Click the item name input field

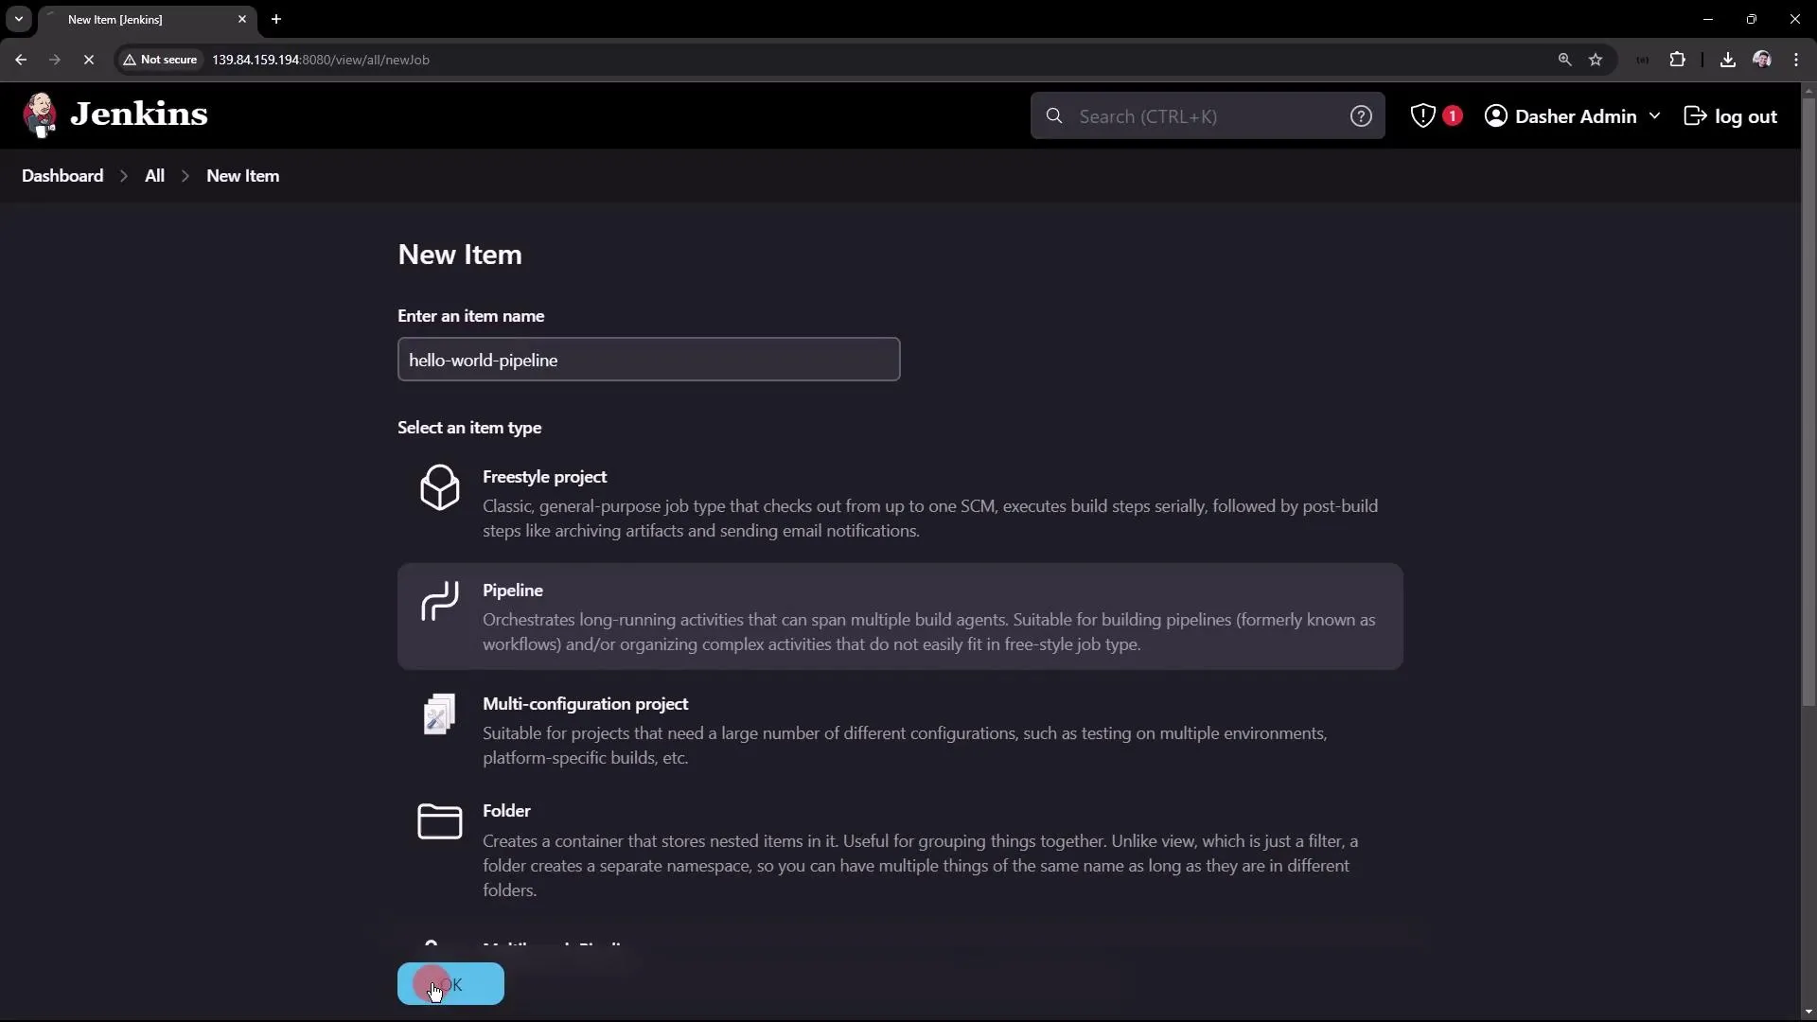(647, 360)
